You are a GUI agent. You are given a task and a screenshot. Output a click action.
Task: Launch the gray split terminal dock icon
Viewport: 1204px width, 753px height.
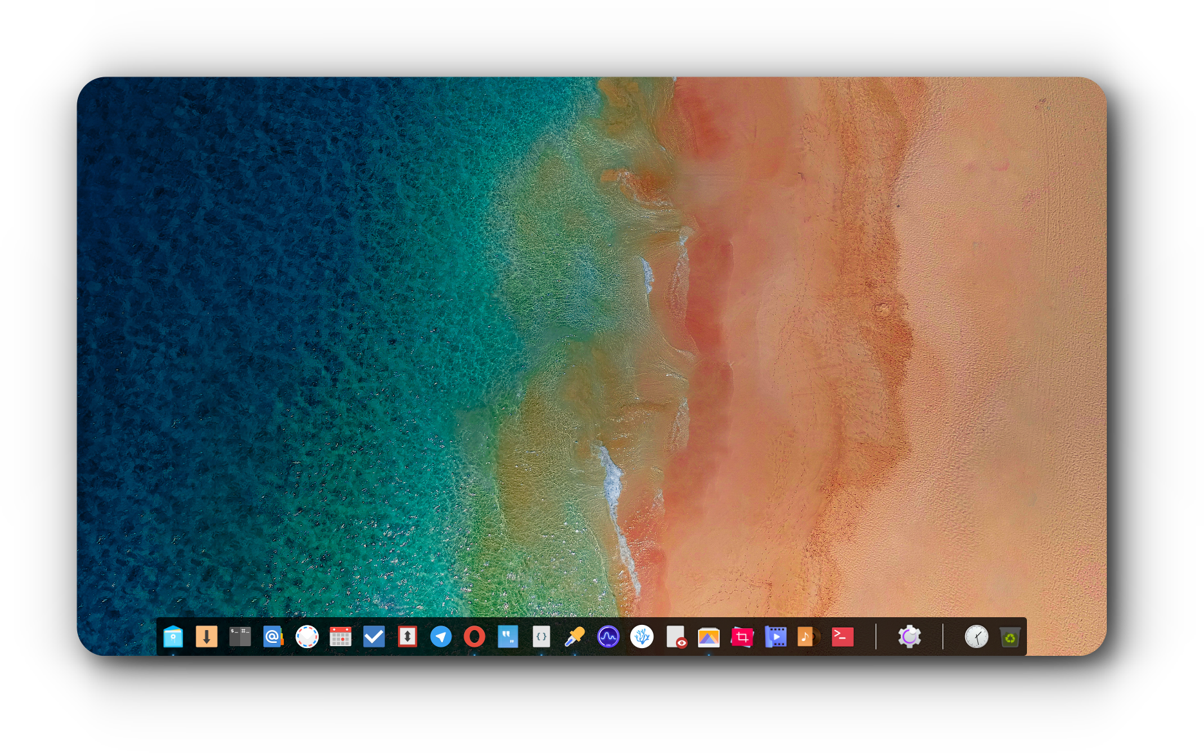[x=240, y=637]
